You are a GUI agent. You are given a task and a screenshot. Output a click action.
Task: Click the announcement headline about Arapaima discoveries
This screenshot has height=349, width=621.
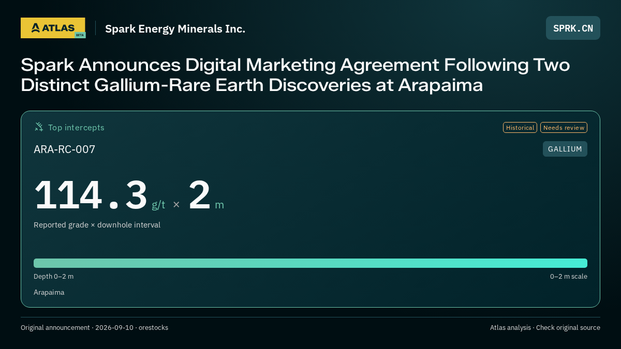295,75
